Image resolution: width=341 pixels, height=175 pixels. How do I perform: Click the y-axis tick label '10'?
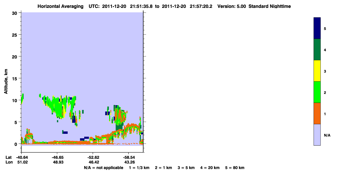(x=15, y=100)
